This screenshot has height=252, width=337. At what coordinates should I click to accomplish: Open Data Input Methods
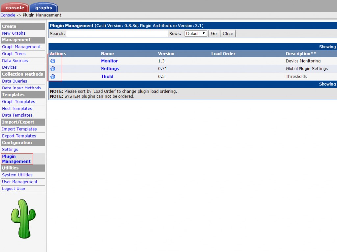[21, 88]
